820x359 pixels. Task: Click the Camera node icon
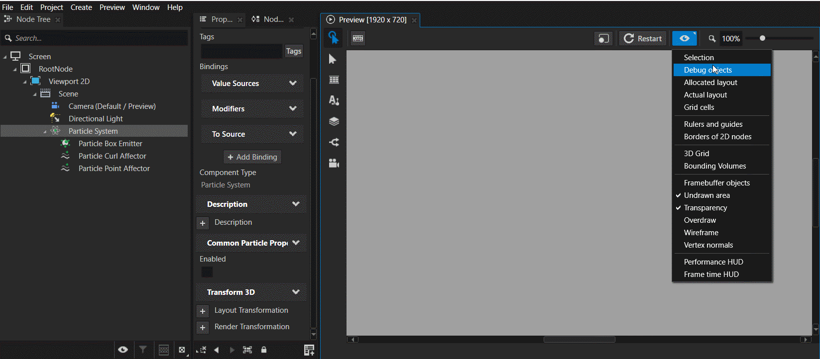pyautogui.click(x=55, y=106)
